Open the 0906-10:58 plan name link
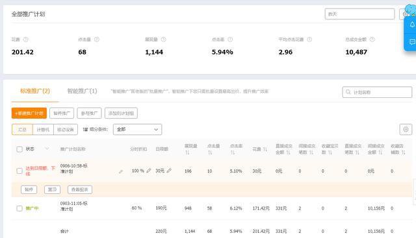Viewport: 416px width, 238px height. pos(73,169)
